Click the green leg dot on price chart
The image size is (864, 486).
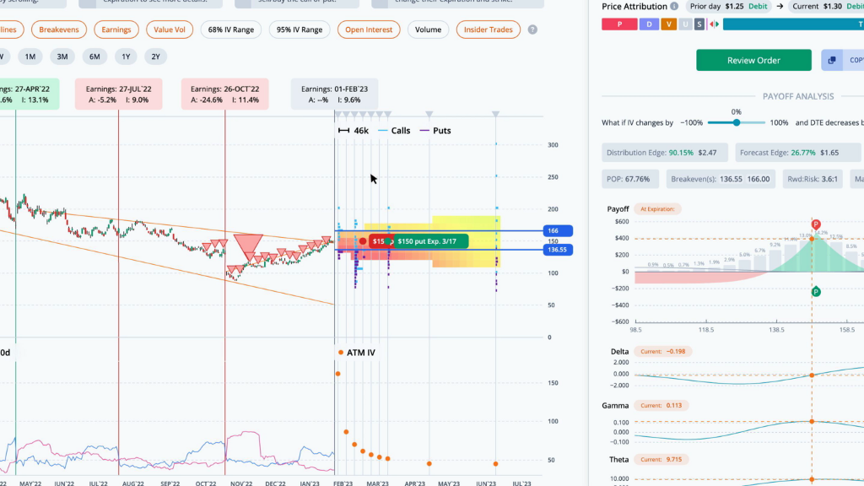click(388, 241)
